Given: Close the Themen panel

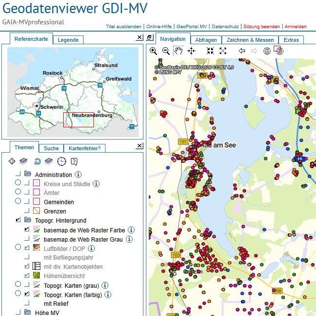Looking at the screenshot, I should coord(140,146).
